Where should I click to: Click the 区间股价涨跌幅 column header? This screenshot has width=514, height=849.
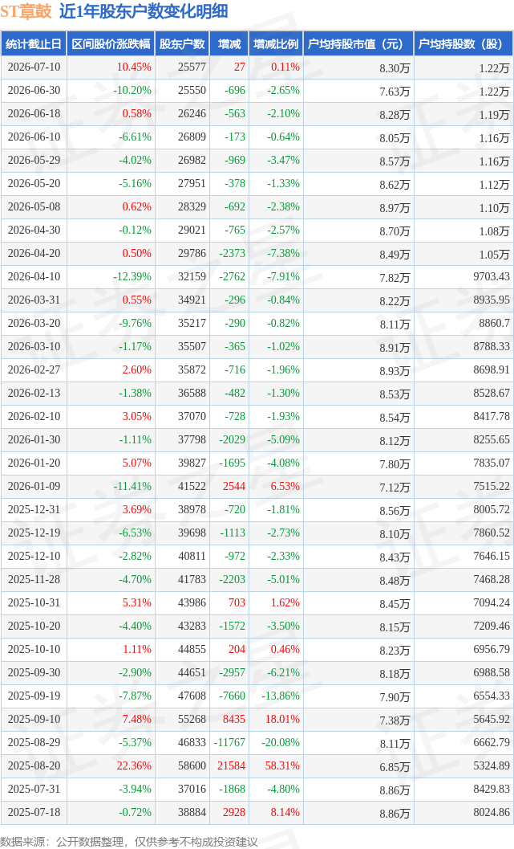coord(111,44)
